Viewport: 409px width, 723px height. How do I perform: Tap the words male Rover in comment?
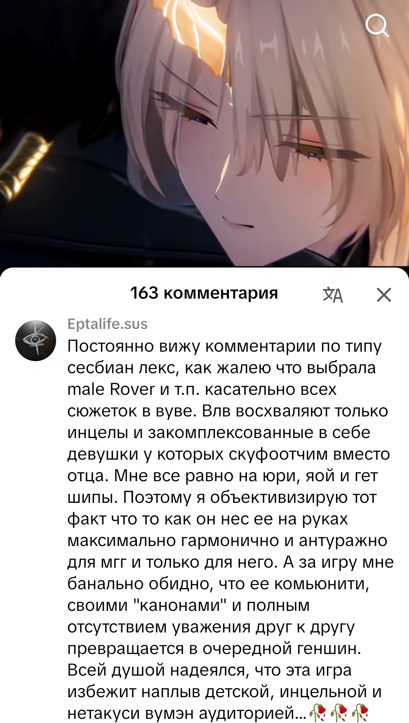[x=111, y=389]
